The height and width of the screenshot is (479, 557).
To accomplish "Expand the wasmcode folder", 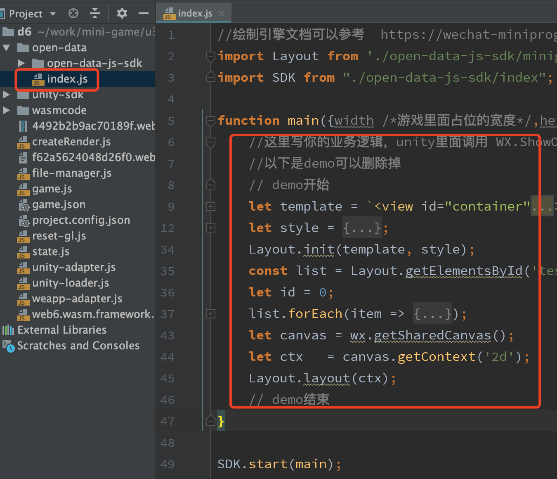I will (x=7, y=110).
